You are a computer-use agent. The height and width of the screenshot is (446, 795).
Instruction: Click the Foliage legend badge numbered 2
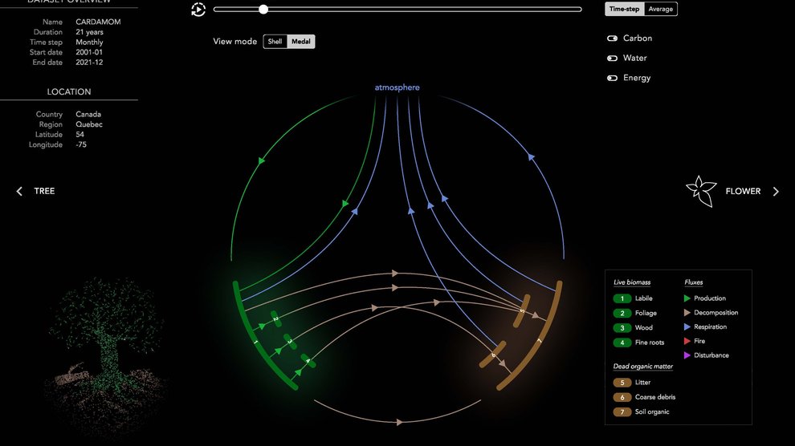click(x=622, y=313)
